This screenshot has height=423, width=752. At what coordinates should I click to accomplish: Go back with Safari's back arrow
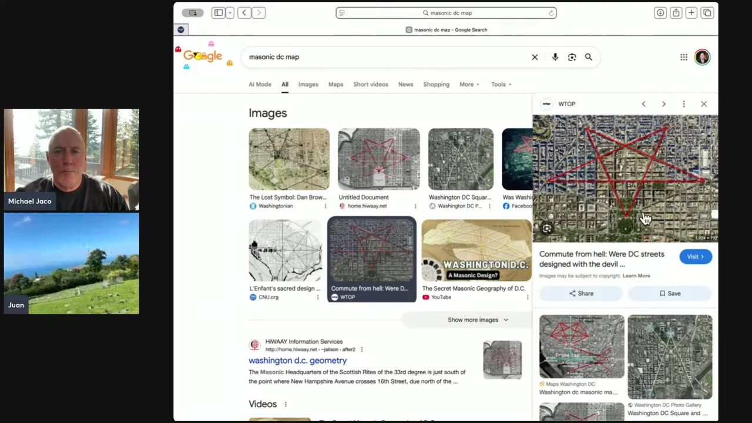click(x=244, y=13)
